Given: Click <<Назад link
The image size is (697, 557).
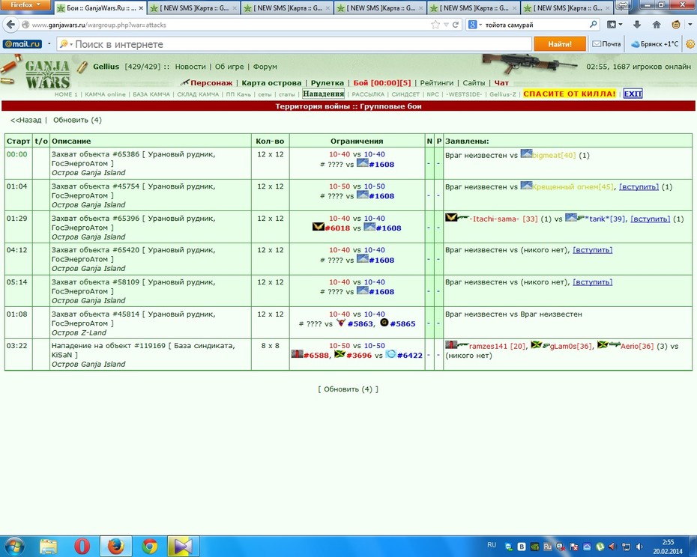Looking at the screenshot, I should tap(25, 120).
